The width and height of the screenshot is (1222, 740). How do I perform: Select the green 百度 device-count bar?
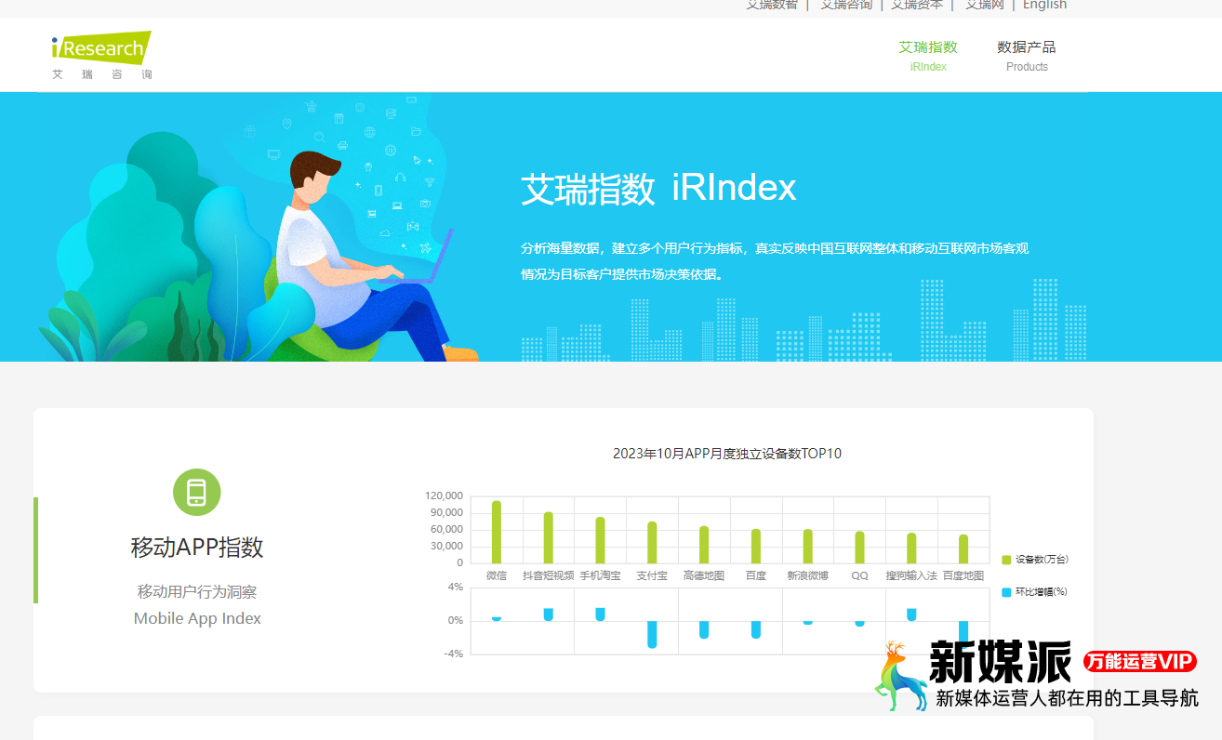pyautogui.click(x=756, y=546)
